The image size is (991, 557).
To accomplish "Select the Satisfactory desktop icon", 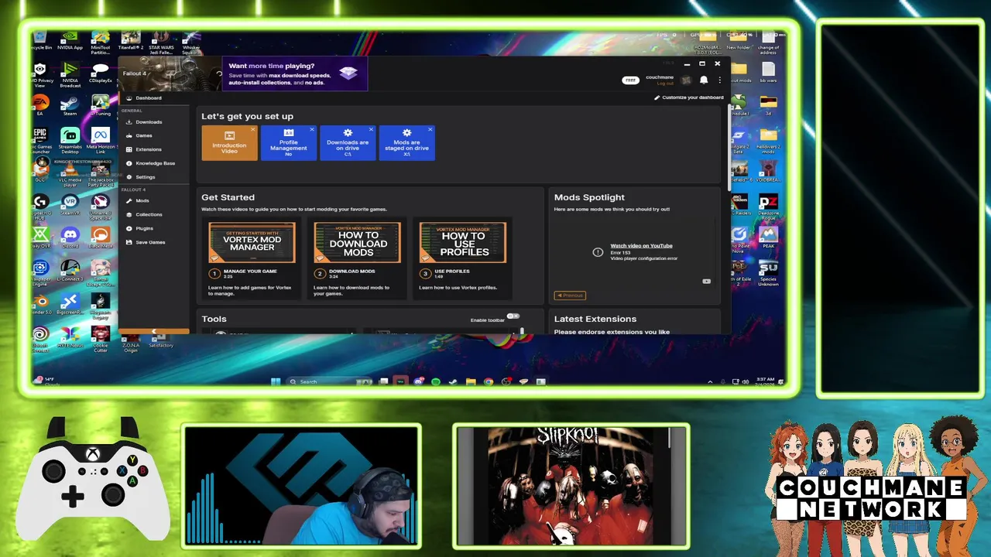I will pyautogui.click(x=161, y=341).
